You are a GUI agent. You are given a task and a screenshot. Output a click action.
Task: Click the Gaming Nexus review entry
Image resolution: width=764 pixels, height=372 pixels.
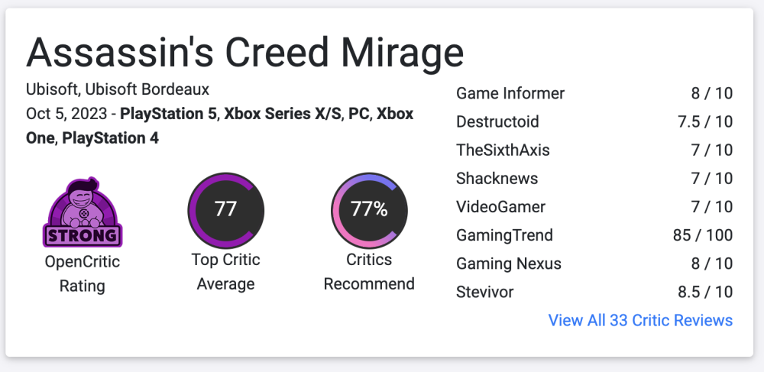(x=509, y=264)
